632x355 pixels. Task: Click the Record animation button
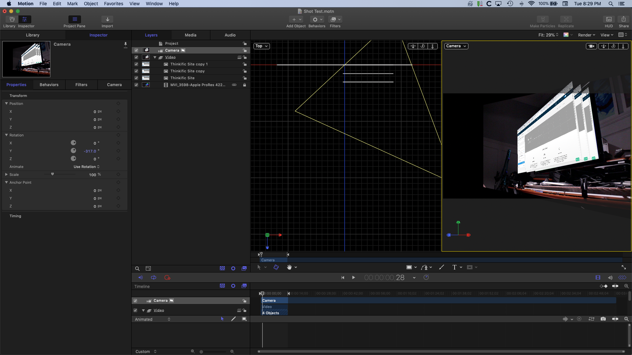click(167, 278)
